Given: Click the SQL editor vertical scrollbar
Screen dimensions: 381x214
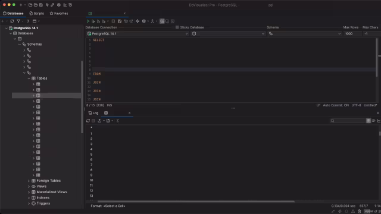Looking at the screenshot, I should click(377, 57).
